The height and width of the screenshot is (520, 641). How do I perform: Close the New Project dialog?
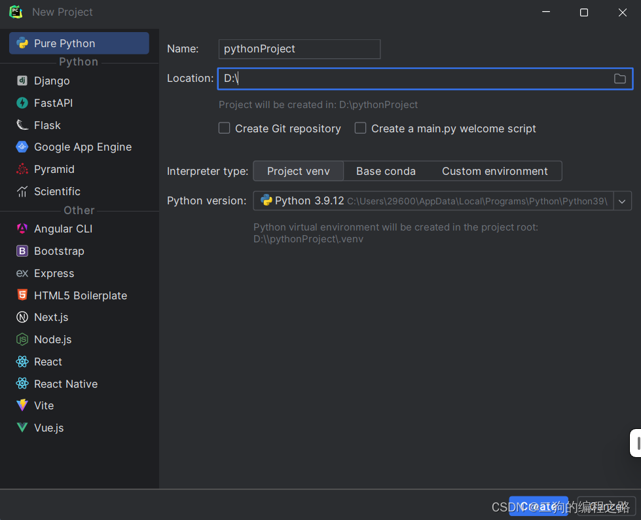click(622, 12)
